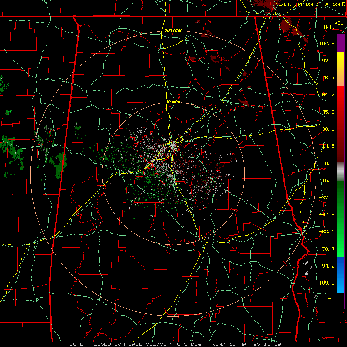Select the -0.9 value on velocity scale

pyautogui.click(x=328, y=163)
